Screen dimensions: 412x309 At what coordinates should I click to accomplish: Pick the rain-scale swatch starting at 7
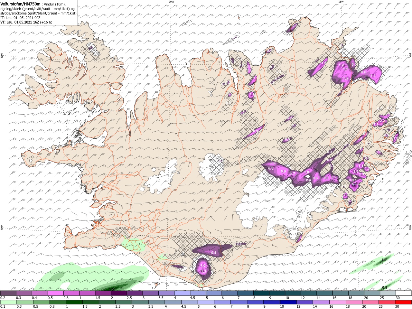[239, 302]
